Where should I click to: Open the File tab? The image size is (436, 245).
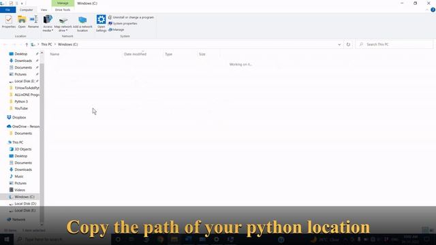tap(7, 10)
